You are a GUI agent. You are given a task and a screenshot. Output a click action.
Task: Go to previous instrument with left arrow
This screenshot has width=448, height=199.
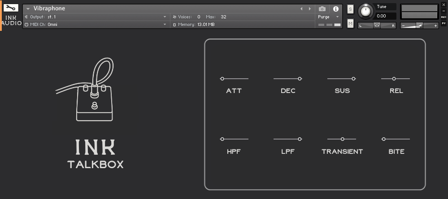tap(301, 8)
